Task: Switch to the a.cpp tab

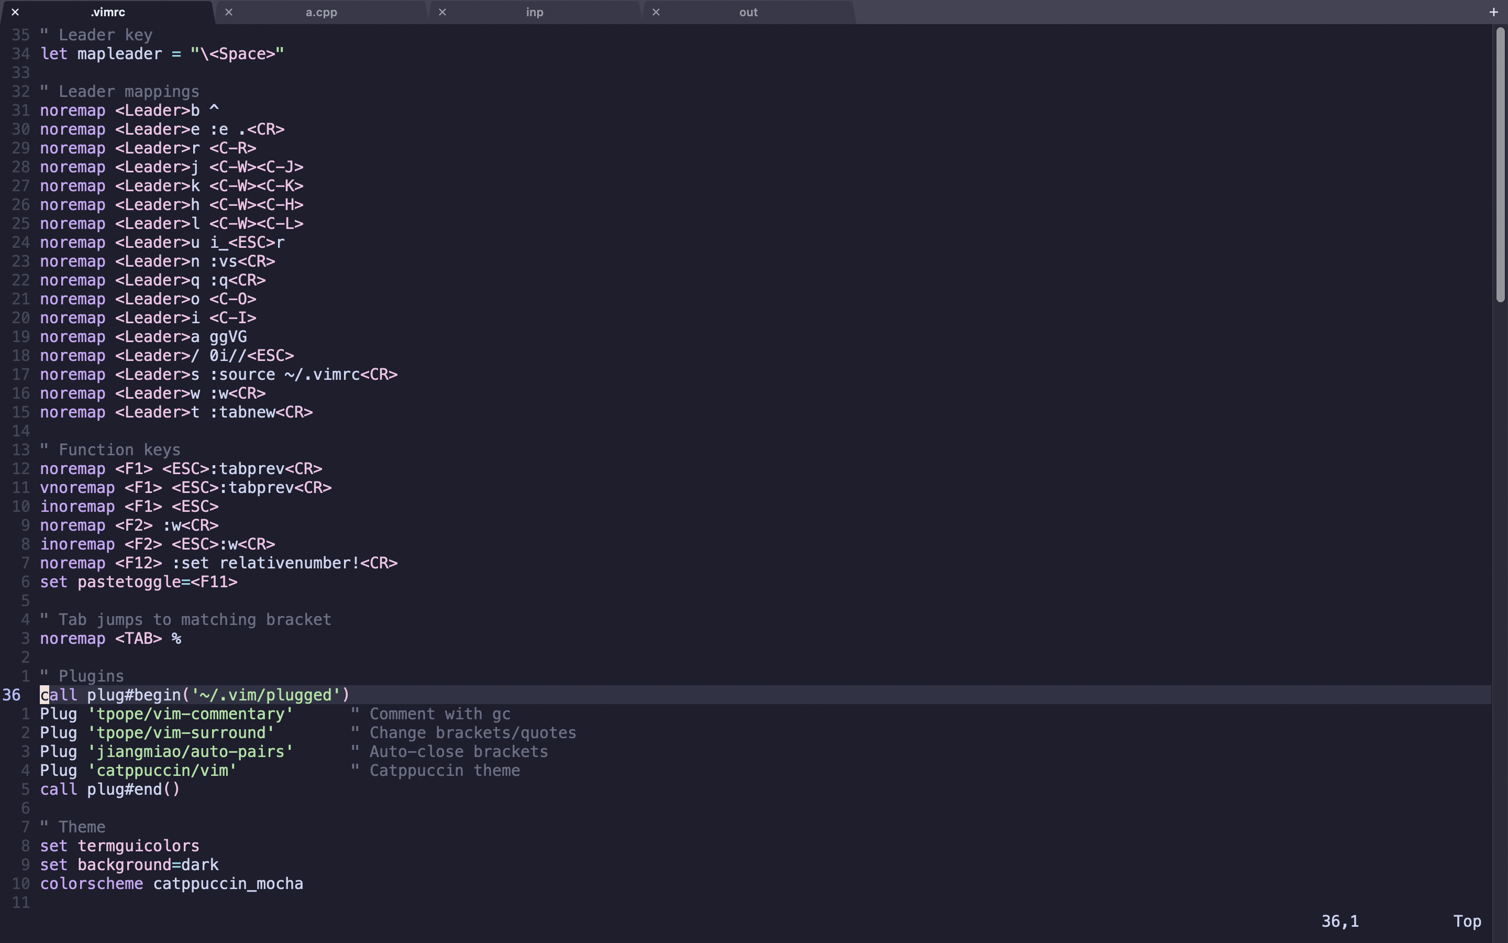Action: point(321,12)
